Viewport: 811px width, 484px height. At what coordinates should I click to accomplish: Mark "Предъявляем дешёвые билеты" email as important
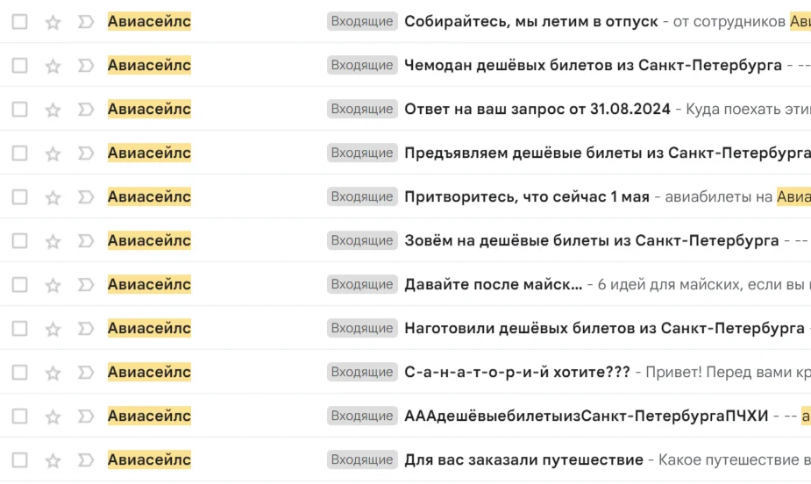point(85,153)
